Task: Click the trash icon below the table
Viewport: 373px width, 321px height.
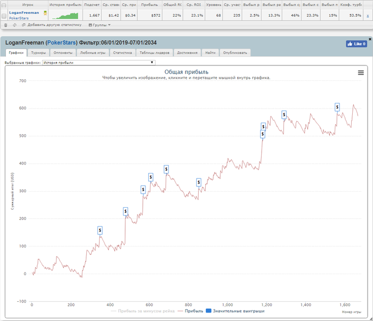Action: pyautogui.click(x=5, y=24)
